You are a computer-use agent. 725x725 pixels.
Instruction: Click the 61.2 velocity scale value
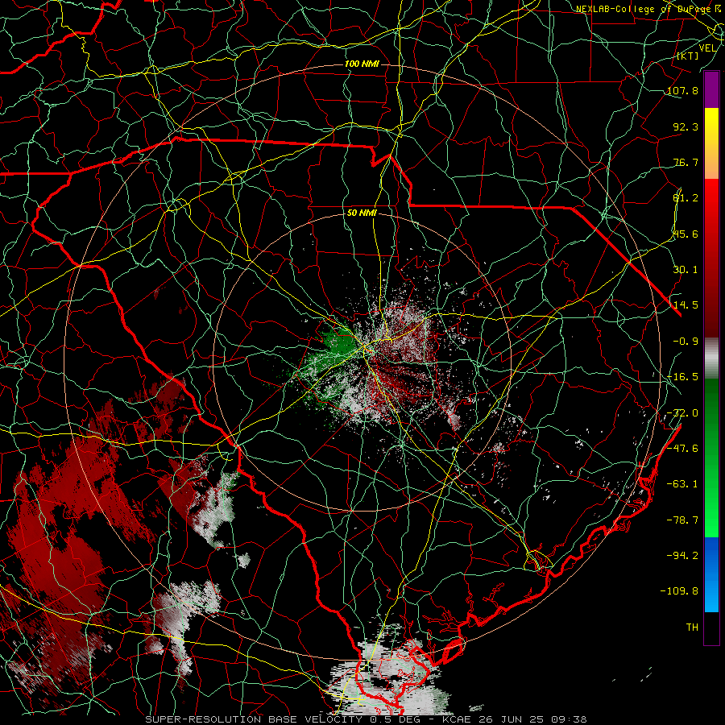click(x=686, y=198)
